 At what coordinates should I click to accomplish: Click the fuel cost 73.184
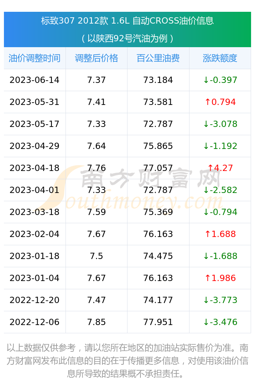158,80
